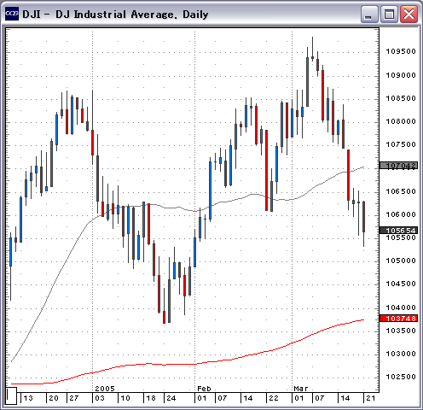Click the 103500 price axis label
The width and height of the screenshot is (423, 410).
pyautogui.click(x=401, y=331)
